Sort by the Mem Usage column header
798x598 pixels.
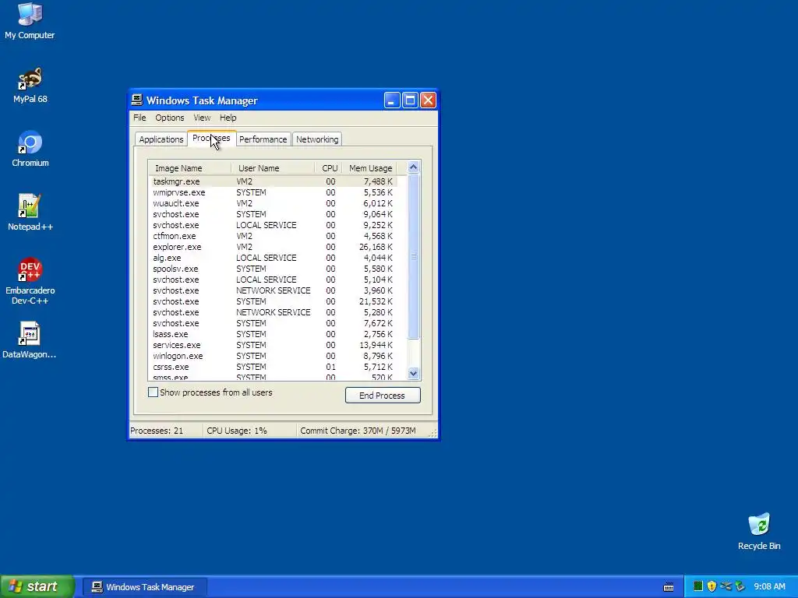[370, 168]
